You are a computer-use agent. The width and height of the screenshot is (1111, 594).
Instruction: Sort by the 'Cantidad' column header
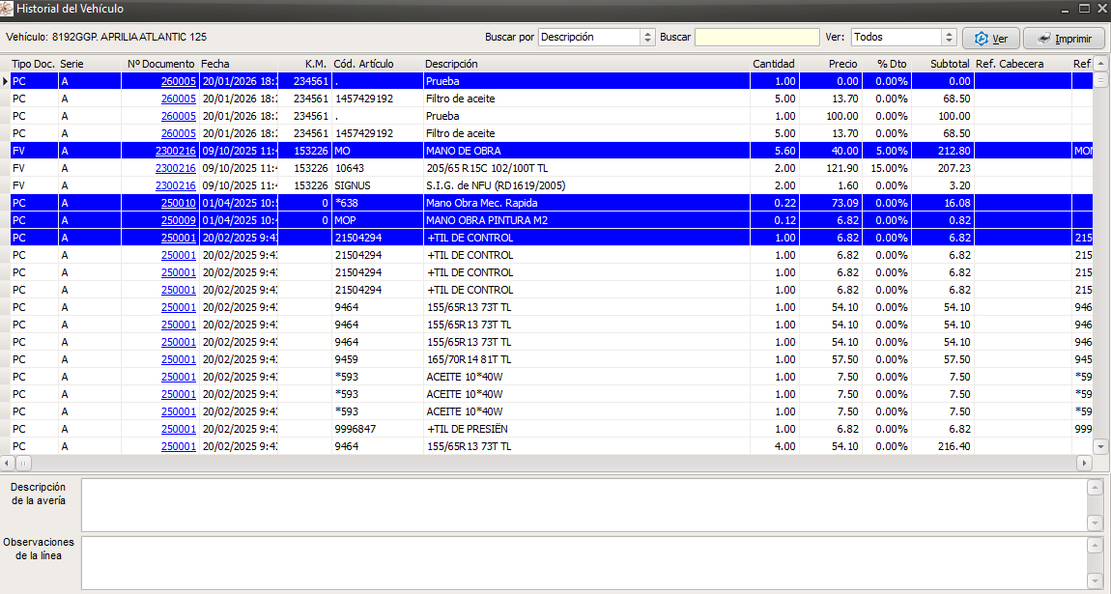click(774, 64)
